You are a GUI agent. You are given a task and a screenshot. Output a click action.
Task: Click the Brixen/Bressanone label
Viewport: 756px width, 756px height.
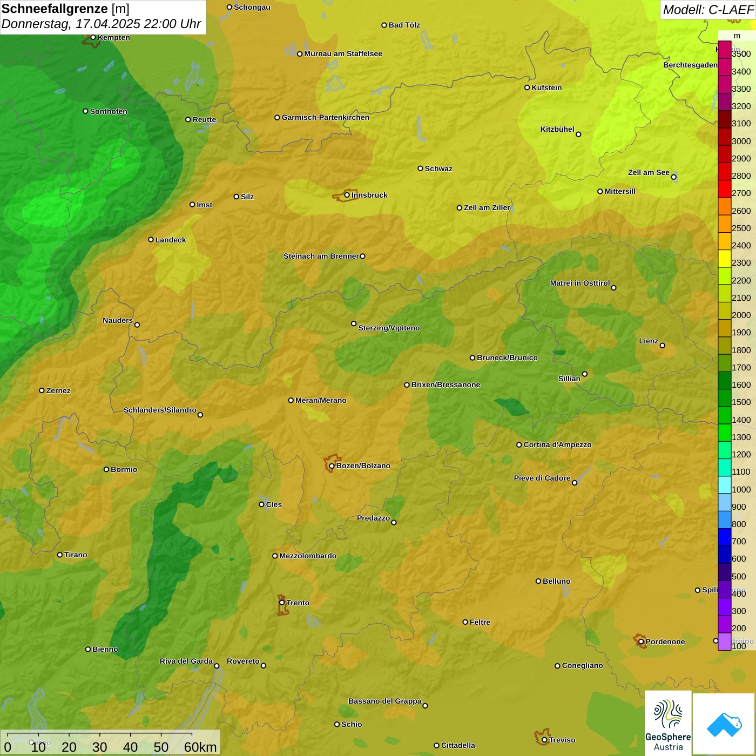pos(446,384)
